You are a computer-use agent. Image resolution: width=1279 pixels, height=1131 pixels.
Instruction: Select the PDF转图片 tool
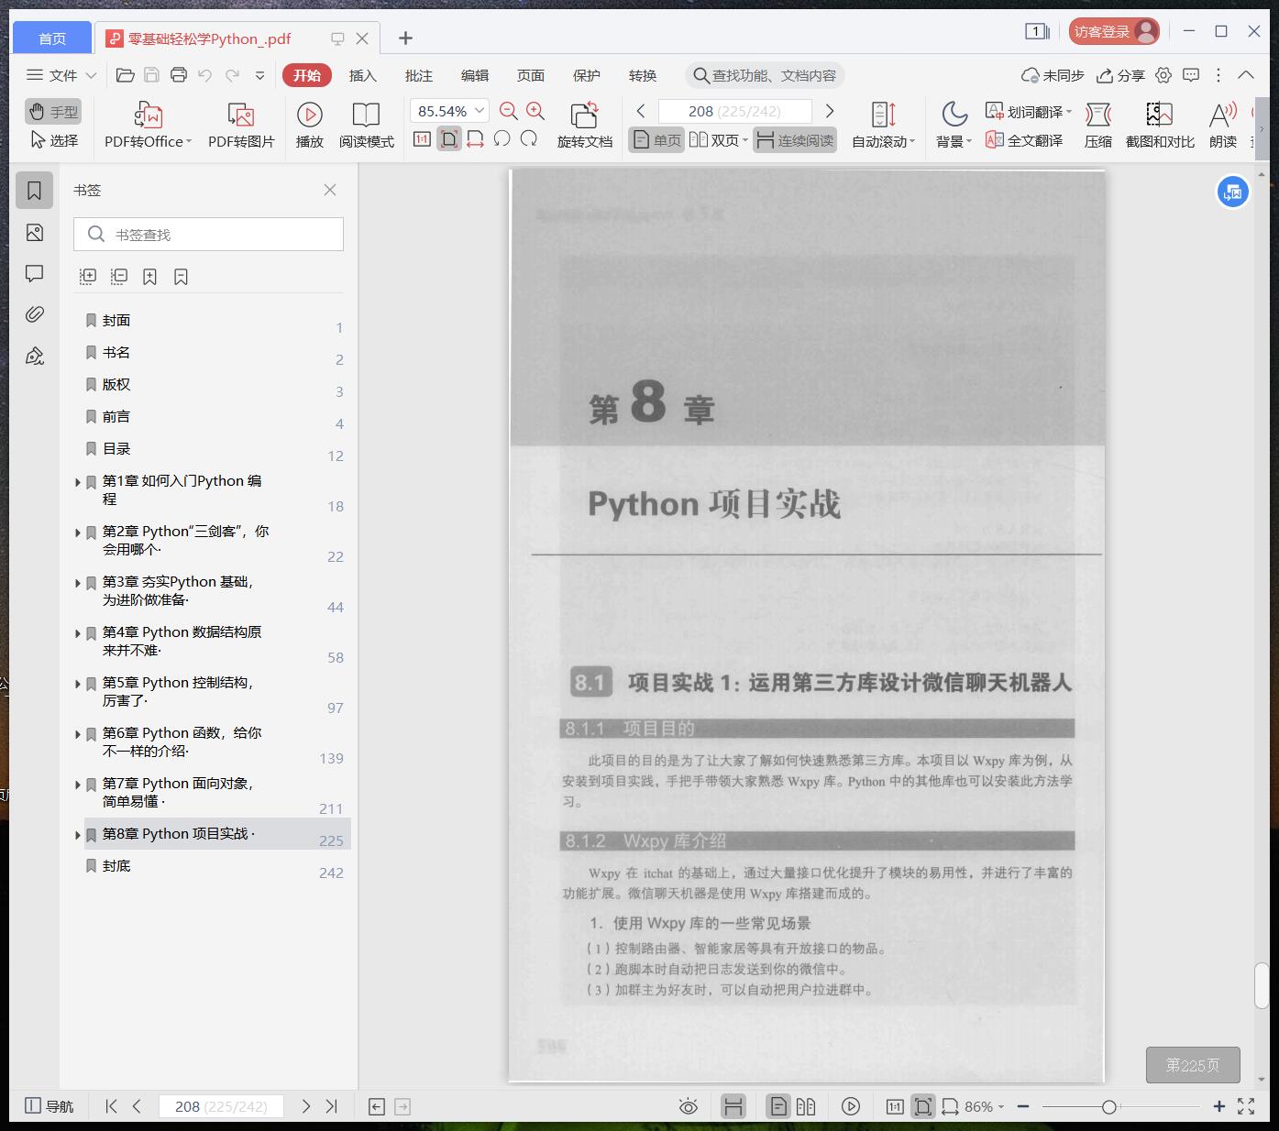241,126
